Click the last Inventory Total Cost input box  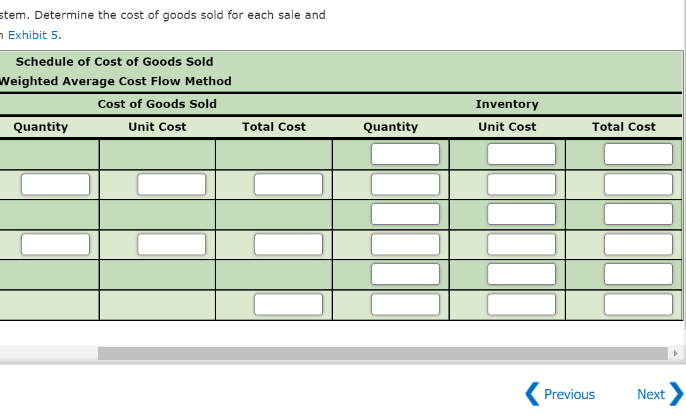[639, 304]
